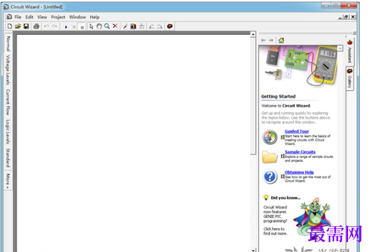Open the Guided Tour link

(297, 131)
